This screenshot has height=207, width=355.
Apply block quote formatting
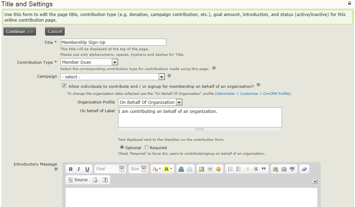pyautogui.click(x=264, y=169)
